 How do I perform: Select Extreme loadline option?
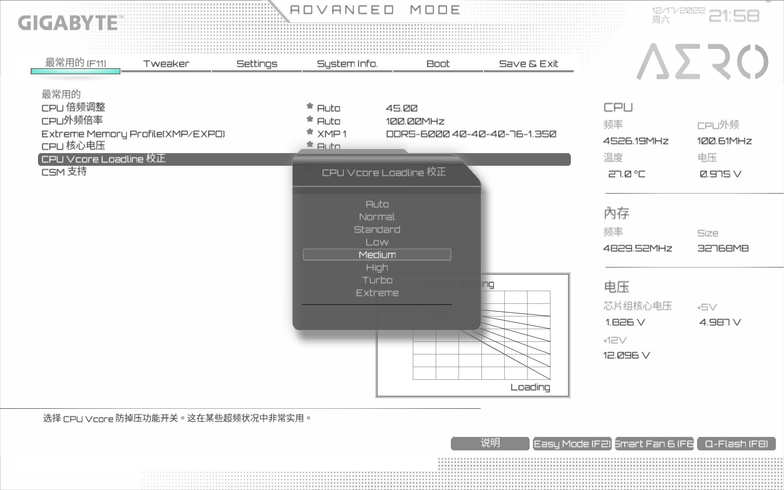[x=377, y=293]
